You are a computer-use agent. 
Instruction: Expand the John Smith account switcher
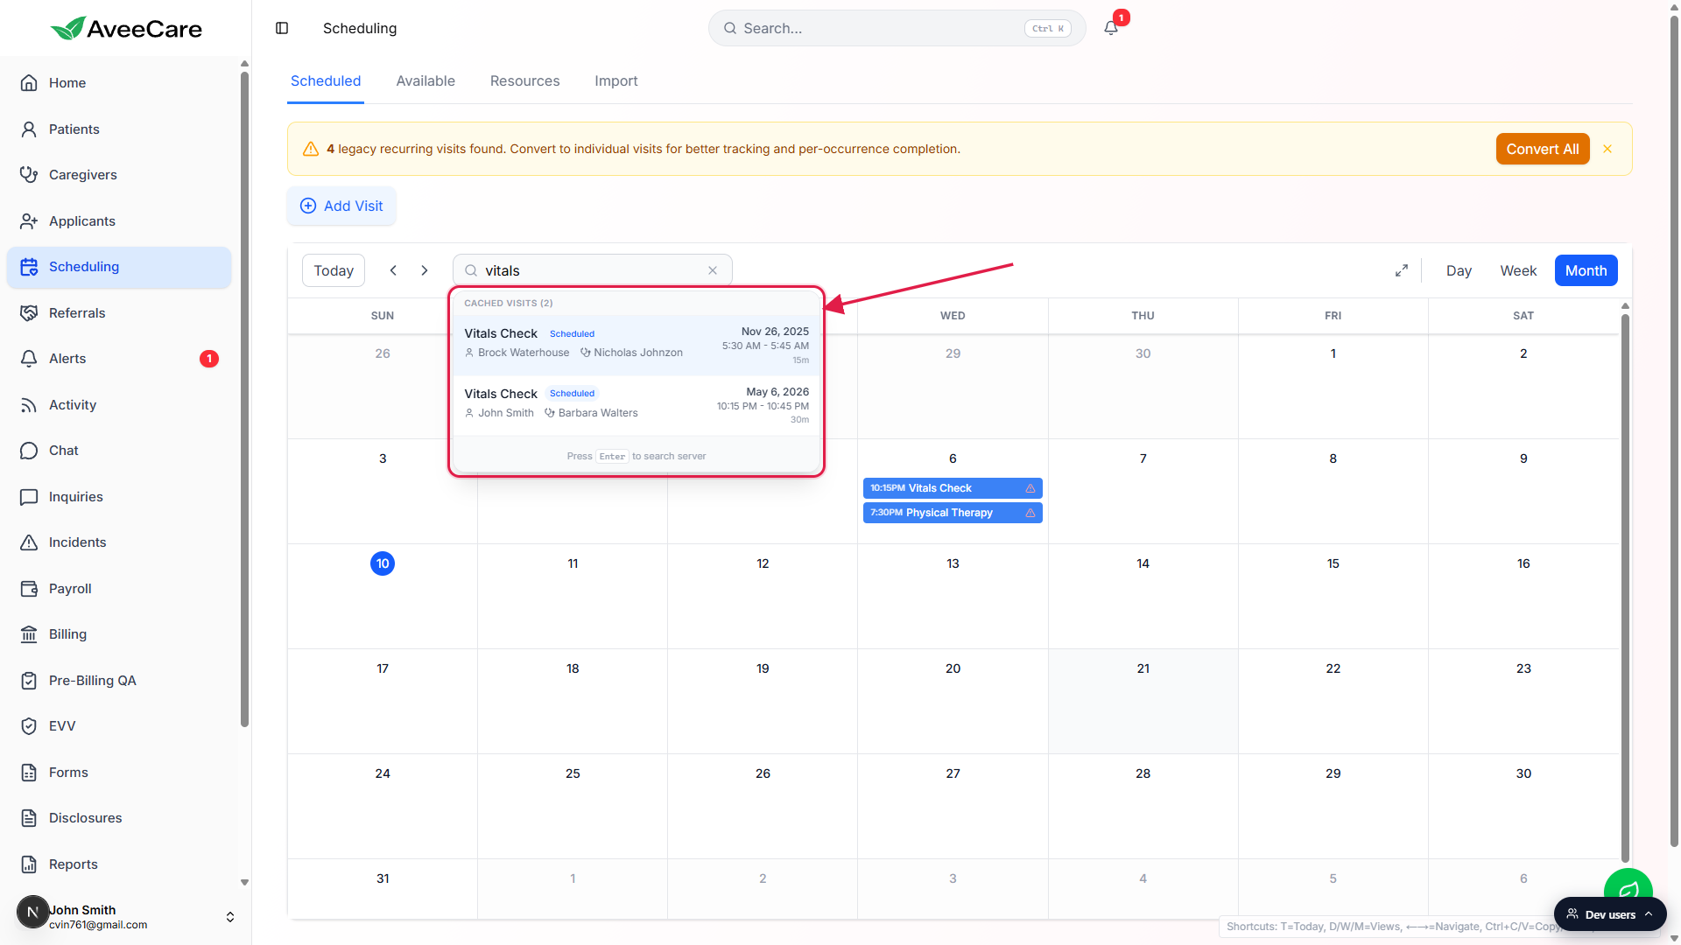230,917
